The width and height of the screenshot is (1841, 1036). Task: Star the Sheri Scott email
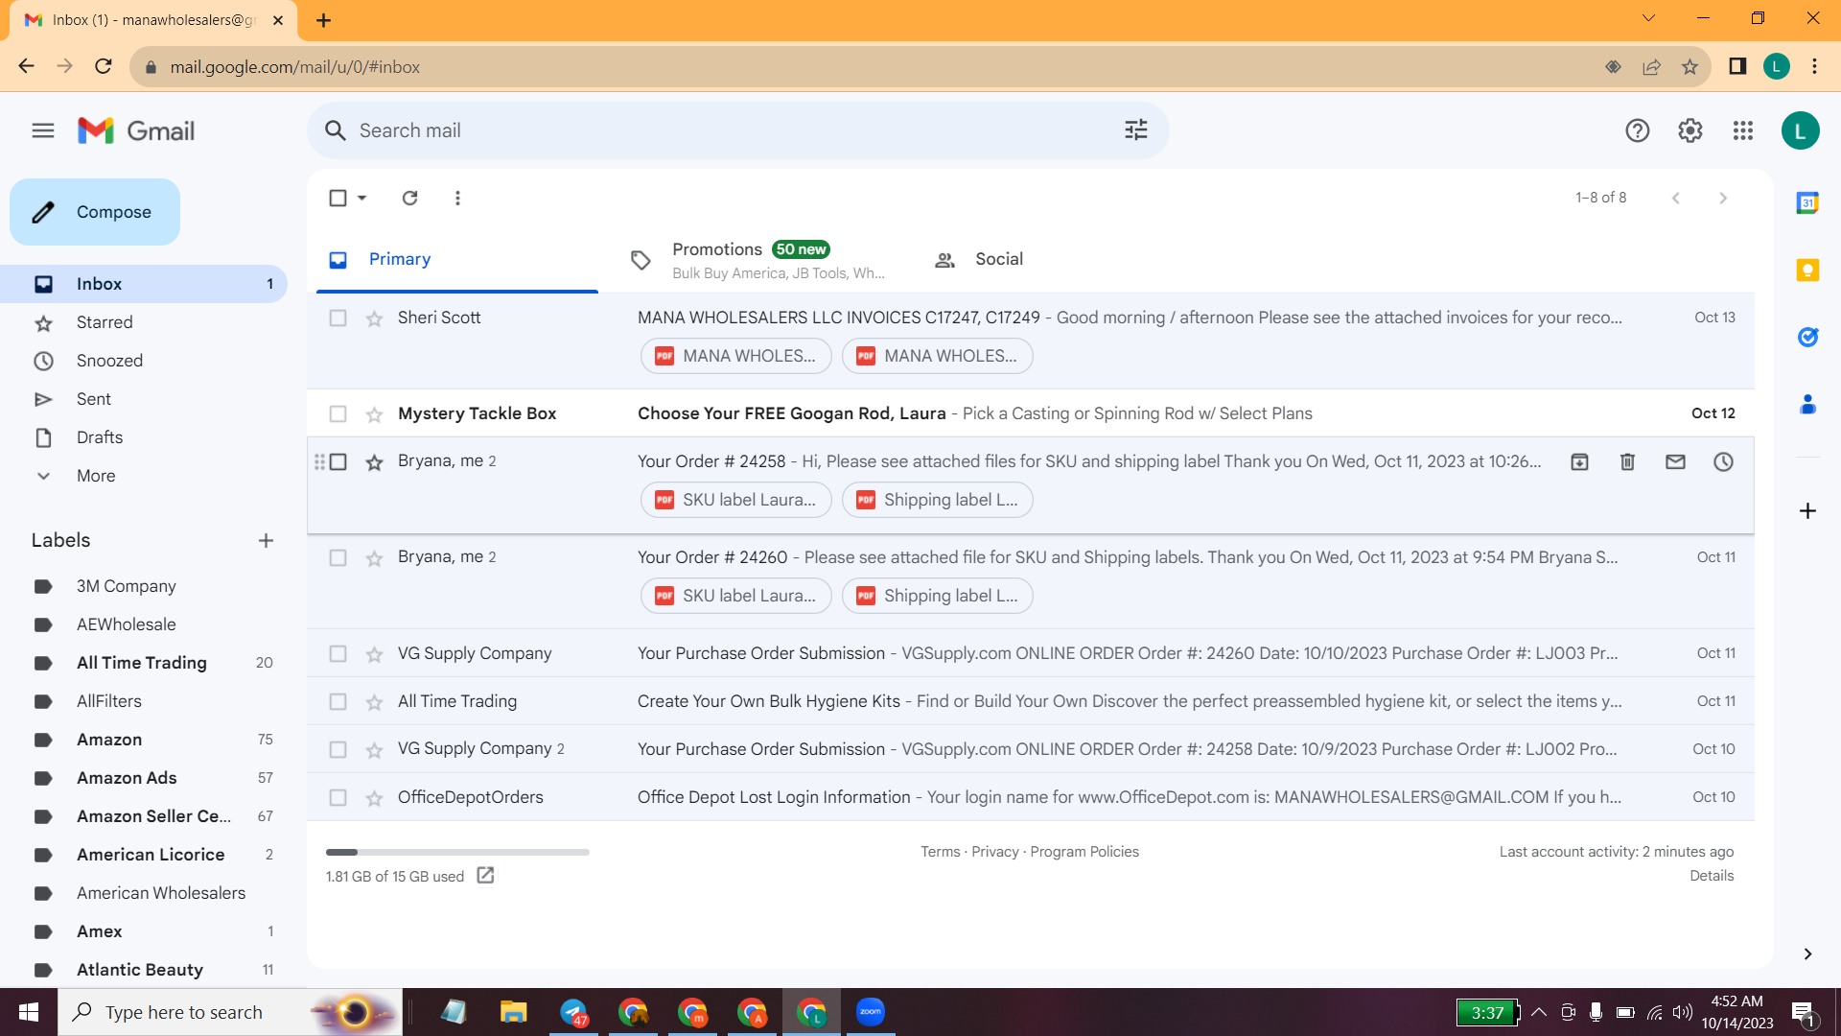[374, 318]
